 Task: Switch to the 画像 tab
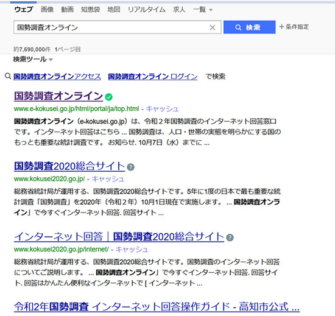coord(48,9)
